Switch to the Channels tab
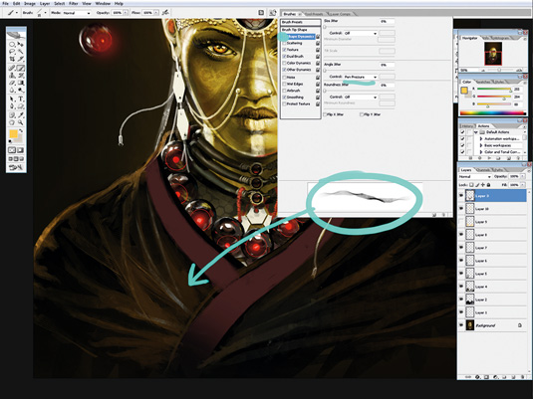 pyautogui.click(x=483, y=170)
